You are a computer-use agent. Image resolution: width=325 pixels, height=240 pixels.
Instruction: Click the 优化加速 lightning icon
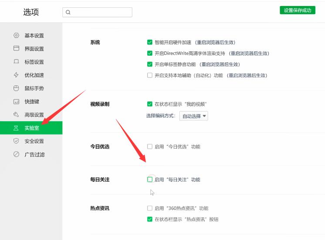(16, 75)
